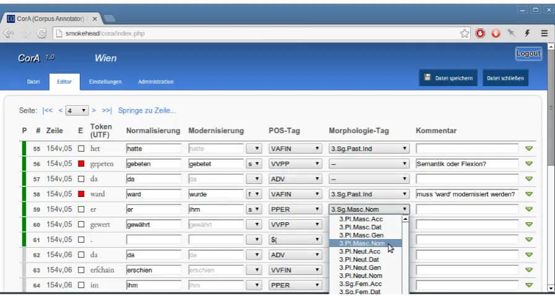Toggle error checkbox for token het
Screen dimensions: 555x296
(82, 149)
